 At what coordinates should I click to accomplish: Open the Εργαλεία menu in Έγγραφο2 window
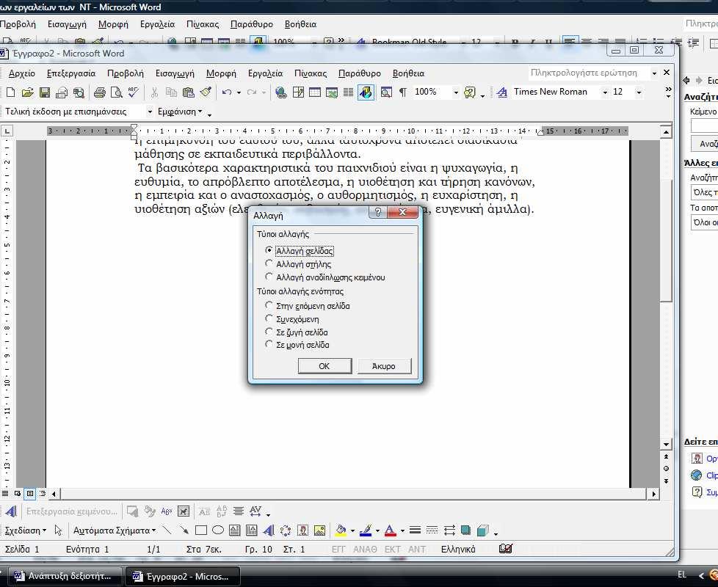click(x=265, y=73)
